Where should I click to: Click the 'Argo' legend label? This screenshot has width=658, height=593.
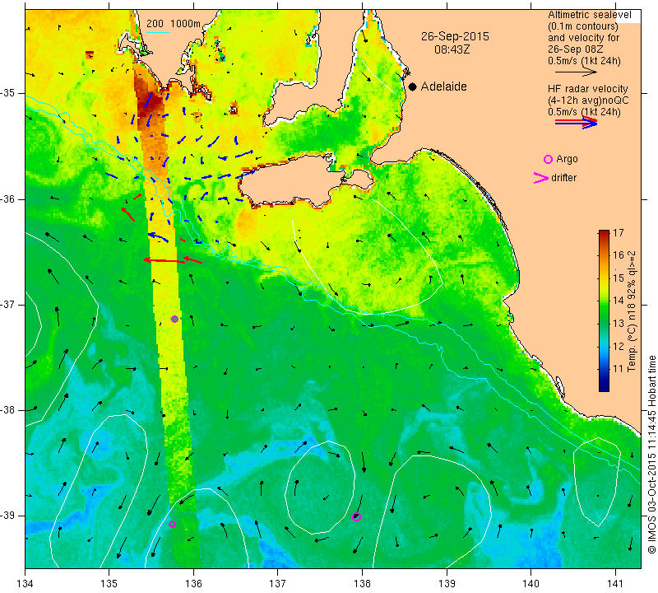(x=567, y=159)
